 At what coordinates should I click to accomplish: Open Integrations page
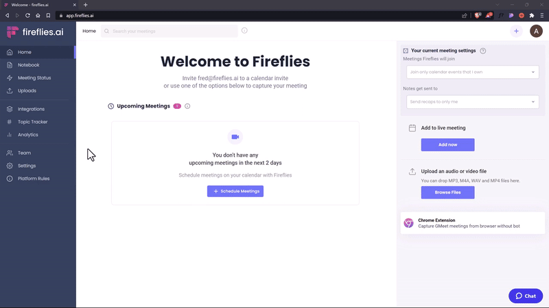38,109
